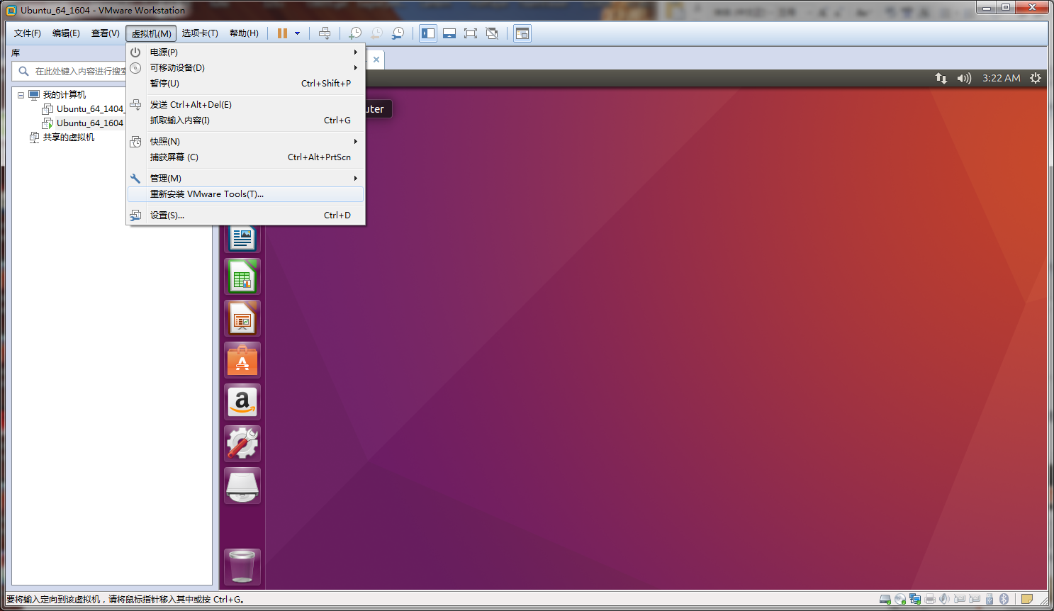Toggle the thumbnail bar visibility
Image resolution: width=1054 pixels, height=611 pixels.
[449, 33]
